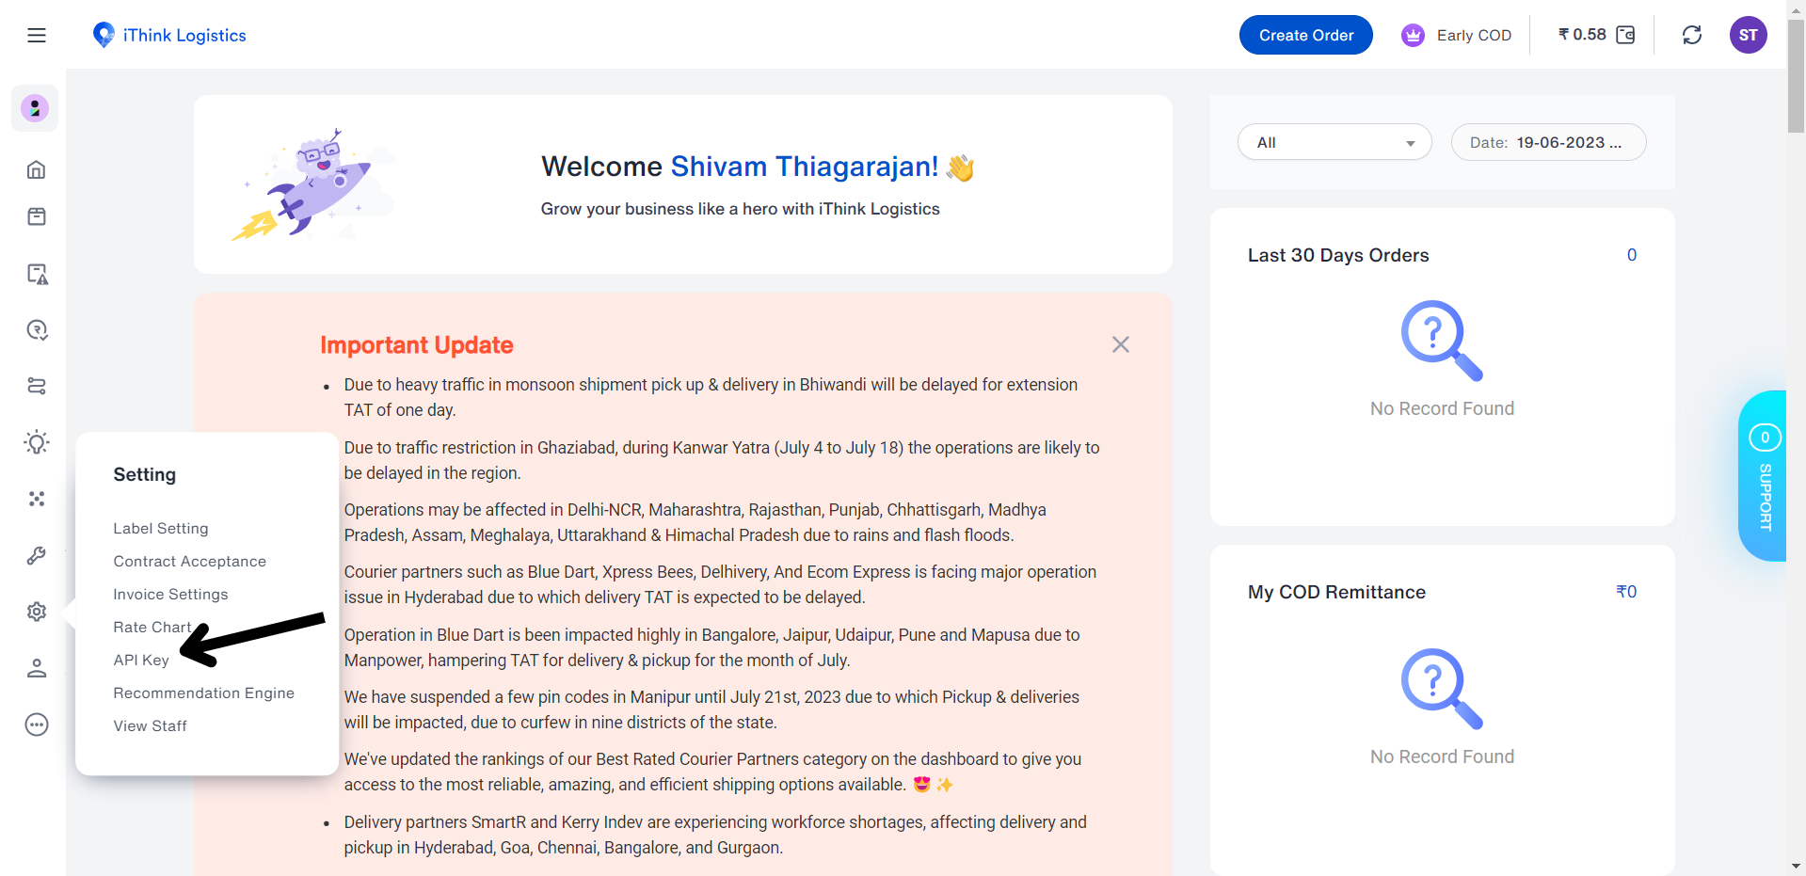Close the Important Update notice
Screen dimensions: 1806x876
pyautogui.click(x=1120, y=344)
